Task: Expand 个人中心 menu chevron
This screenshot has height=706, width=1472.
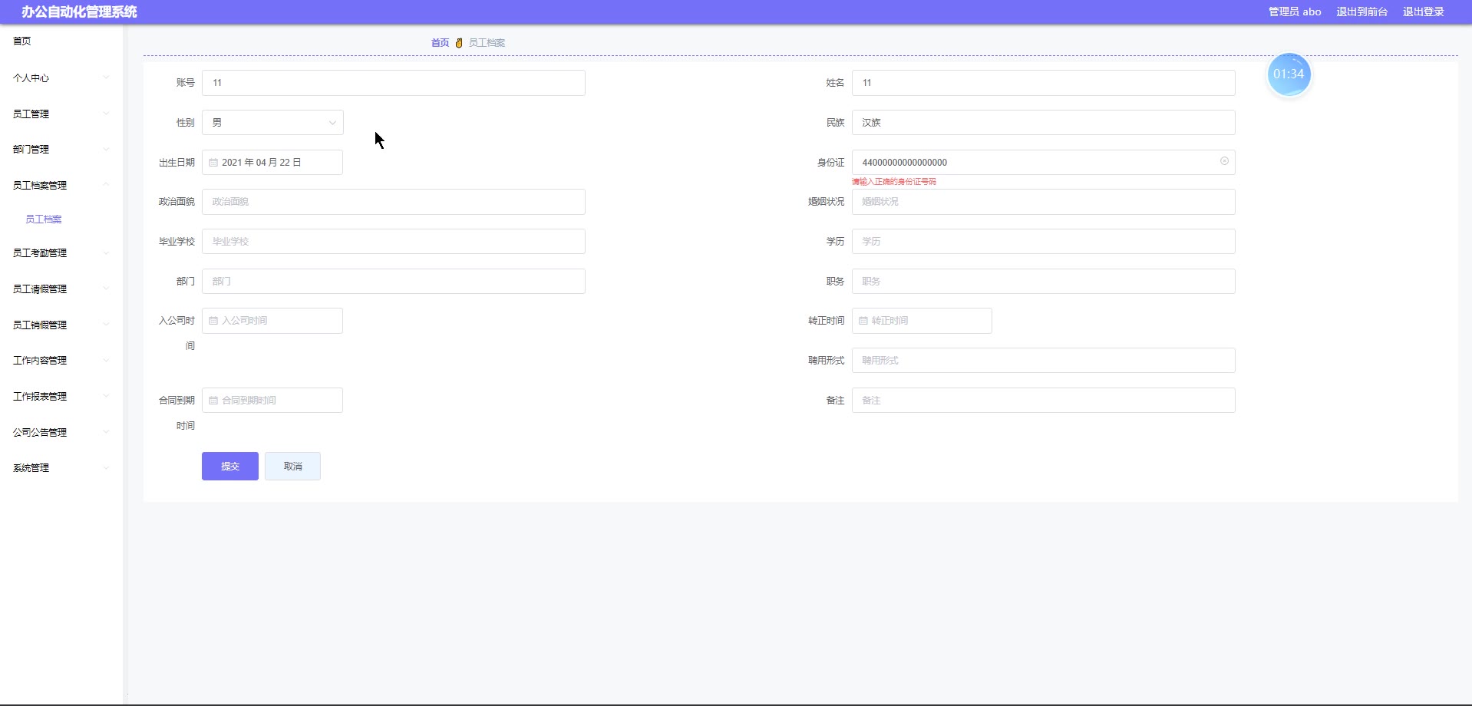Action: [106, 78]
